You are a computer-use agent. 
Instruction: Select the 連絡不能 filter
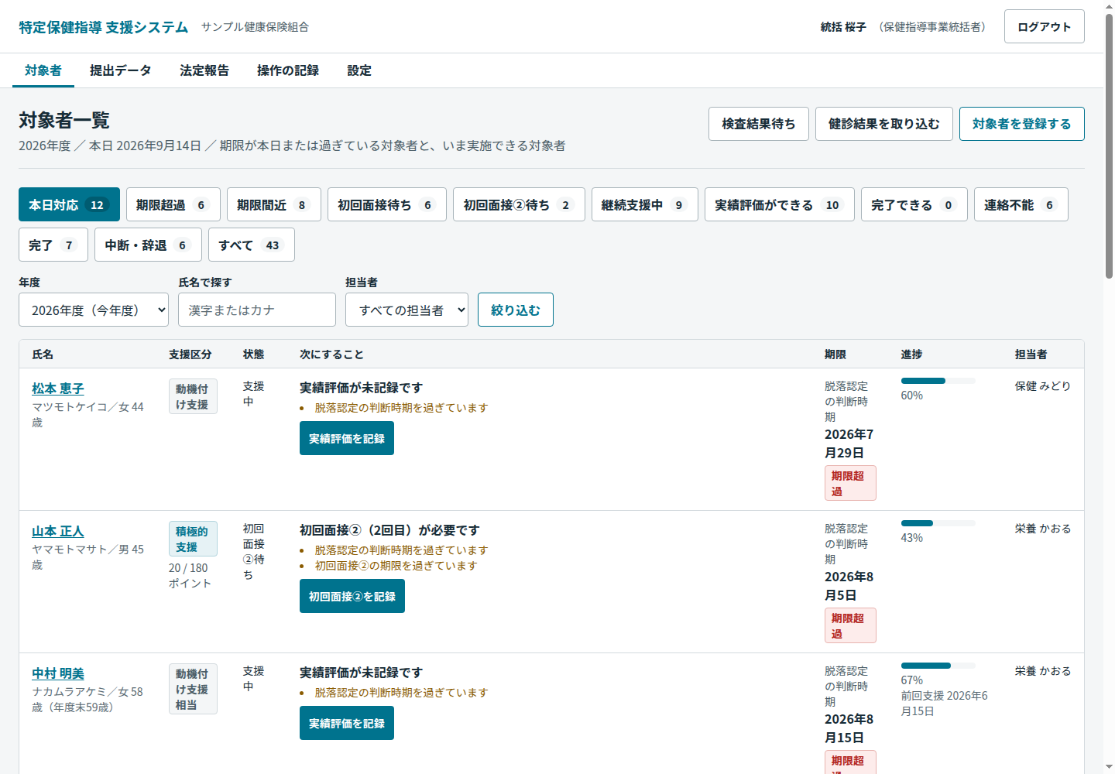tap(1021, 204)
